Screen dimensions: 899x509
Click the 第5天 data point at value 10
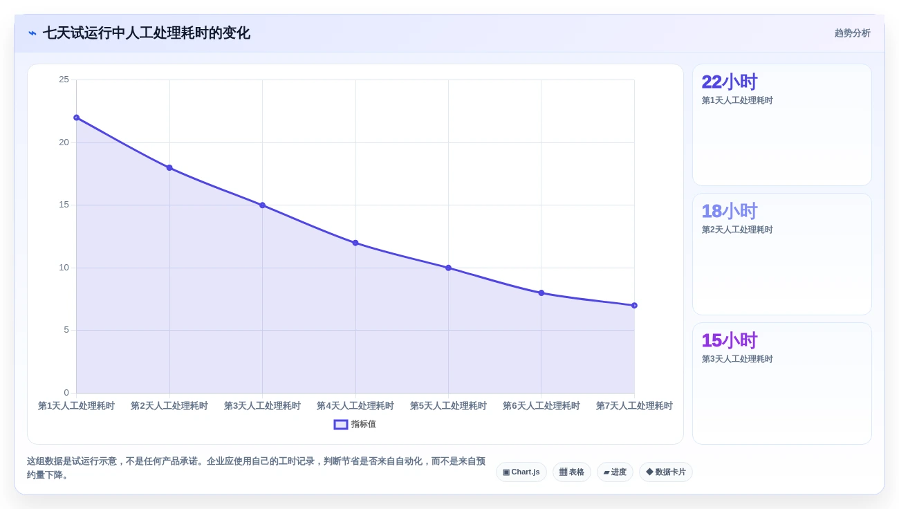[448, 268]
